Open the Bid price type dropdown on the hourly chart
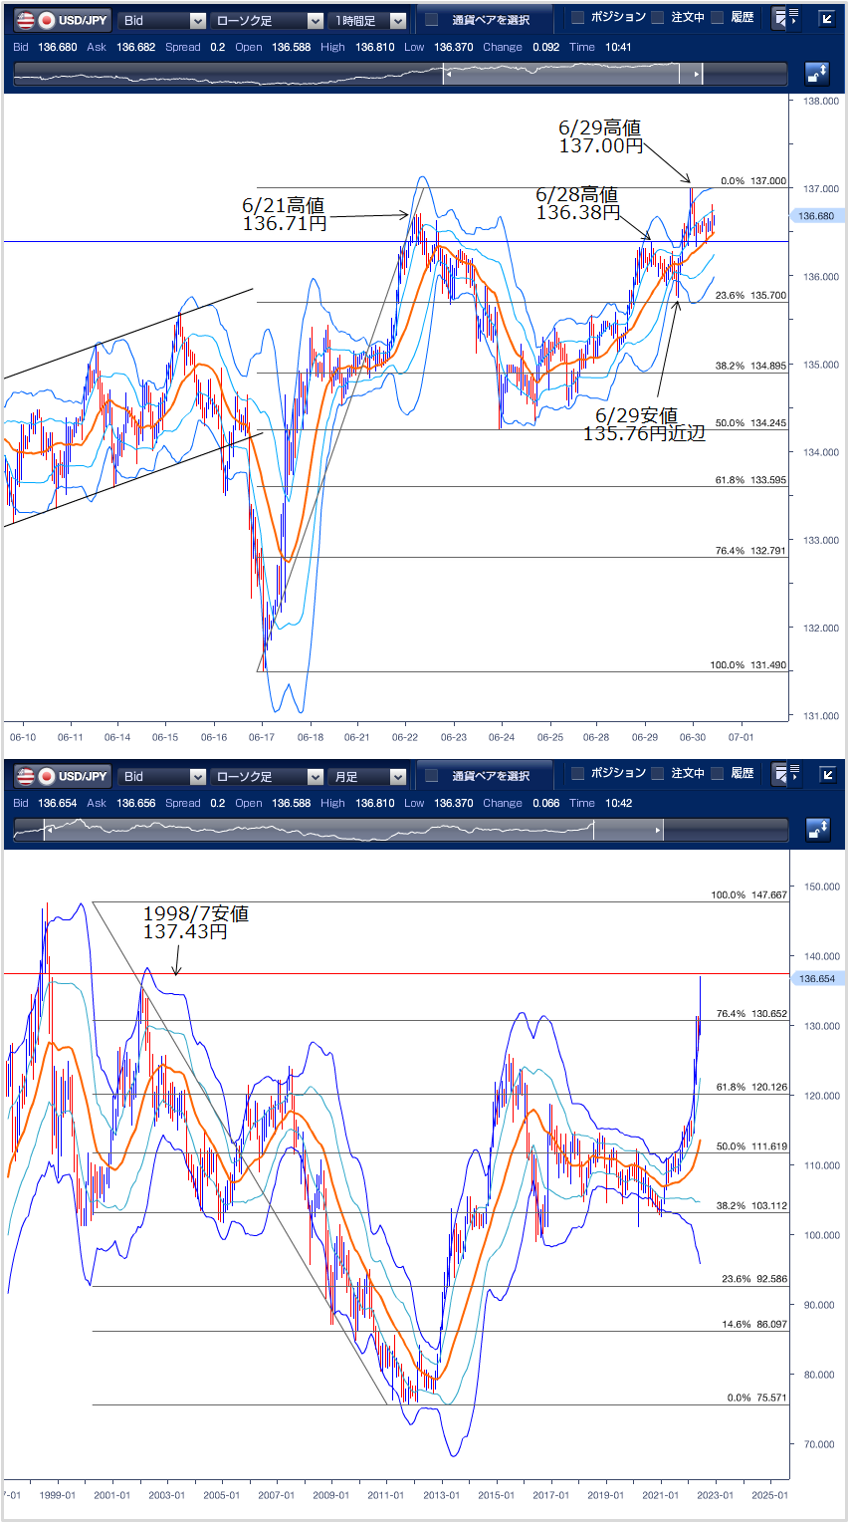 (x=162, y=20)
